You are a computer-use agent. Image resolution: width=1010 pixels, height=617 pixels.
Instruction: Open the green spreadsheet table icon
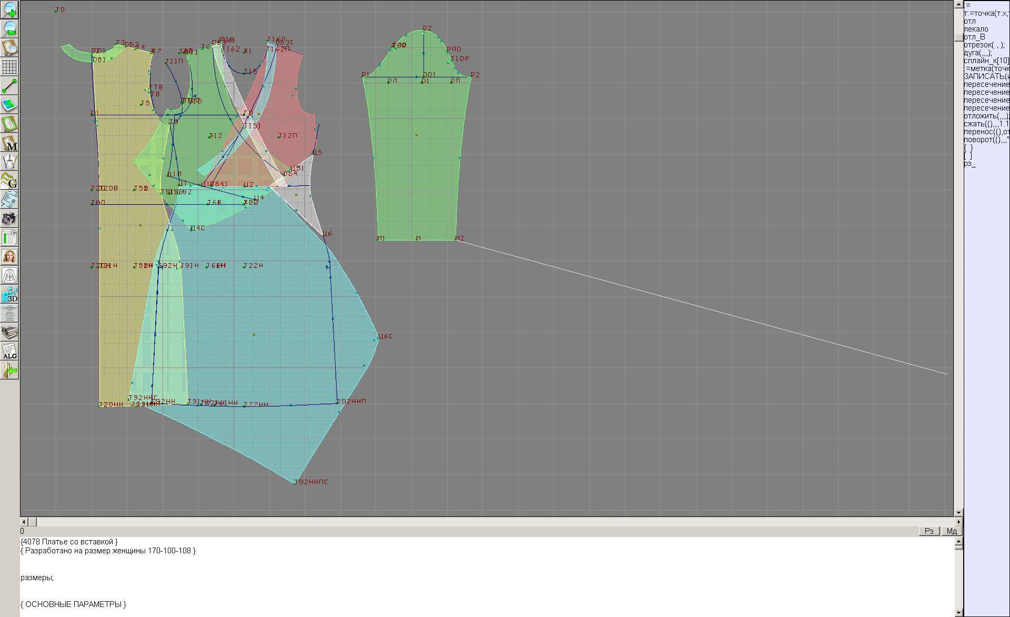(9, 237)
